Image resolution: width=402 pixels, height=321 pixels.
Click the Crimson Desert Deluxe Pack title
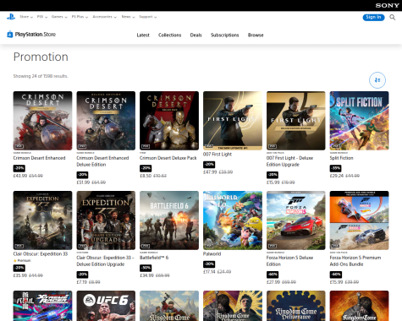(x=168, y=158)
